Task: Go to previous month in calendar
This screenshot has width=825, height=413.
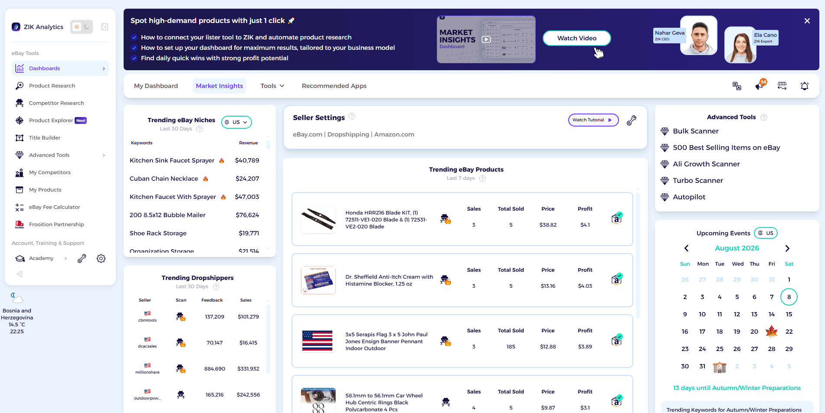Action: (686, 248)
